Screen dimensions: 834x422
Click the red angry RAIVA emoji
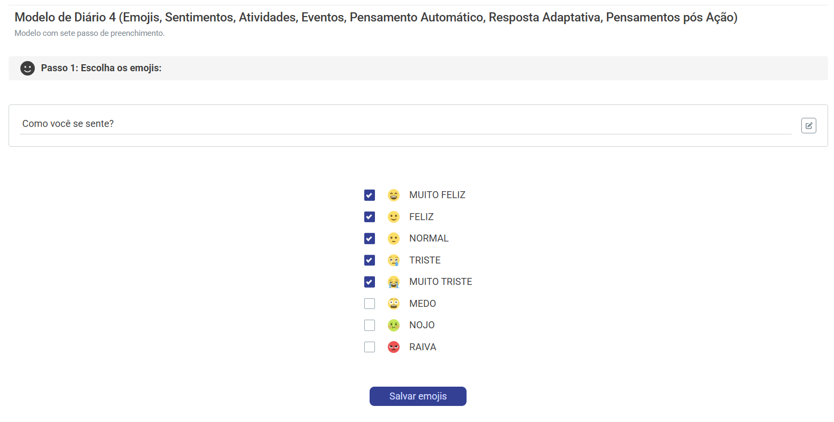tap(394, 347)
